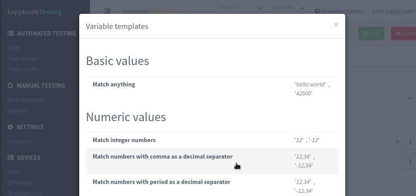Select the Match anything template

coord(114,84)
